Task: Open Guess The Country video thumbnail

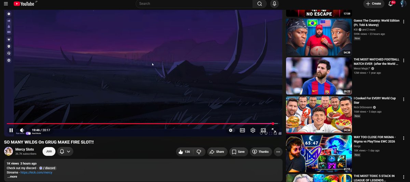Action: (319, 37)
